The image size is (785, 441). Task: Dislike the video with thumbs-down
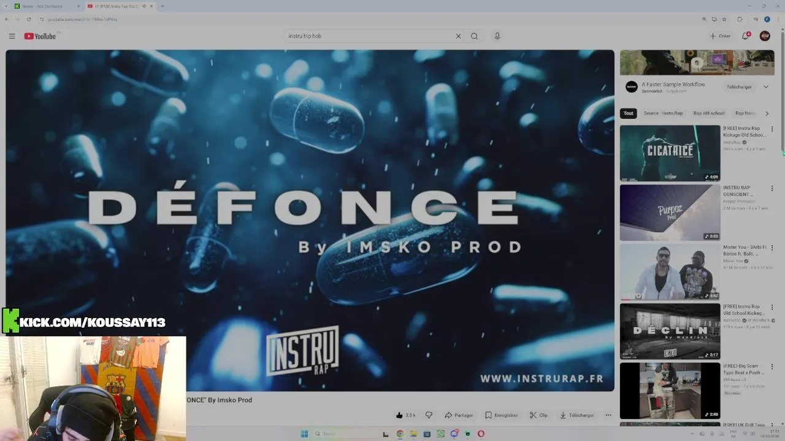(x=429, y=415)
